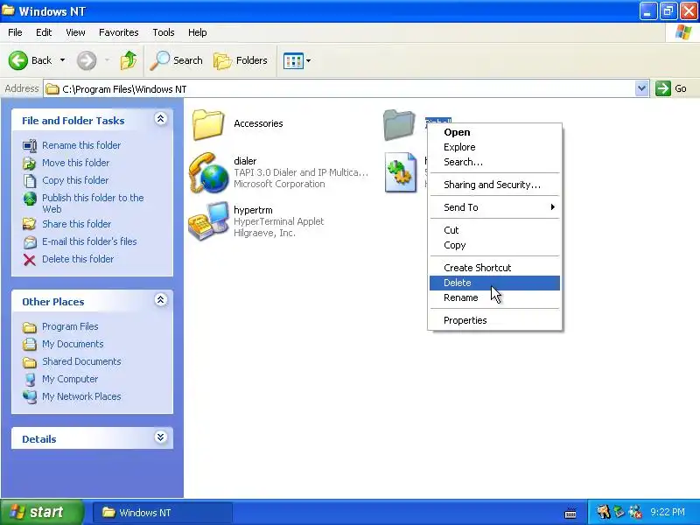Choose Properties from the context menu

494,320
